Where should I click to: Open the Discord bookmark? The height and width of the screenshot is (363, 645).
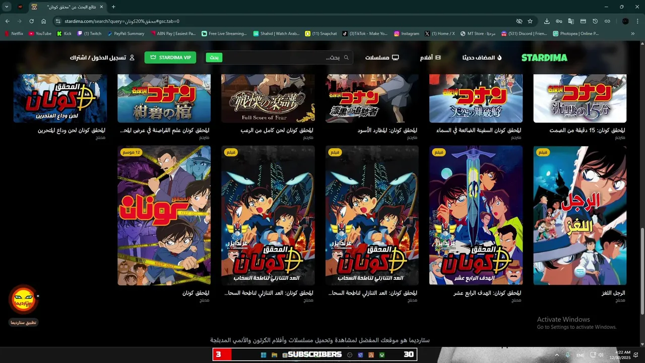click(523, 34)
